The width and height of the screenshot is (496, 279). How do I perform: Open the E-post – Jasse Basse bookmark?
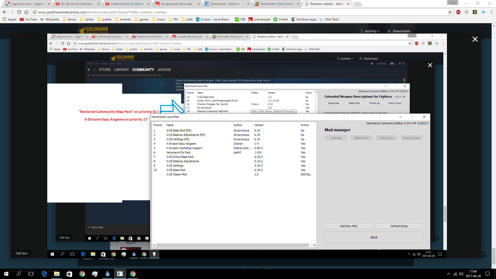(x=213, y=19)
